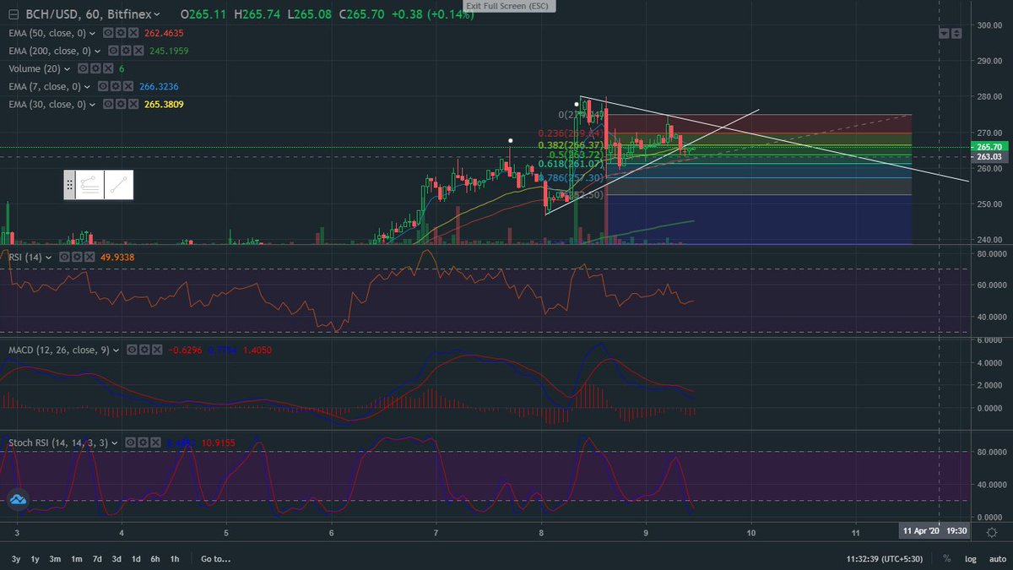Viewport: 1013px width, 570px height.
Task: Set chart range to 3m
Action: coord(55,559)
